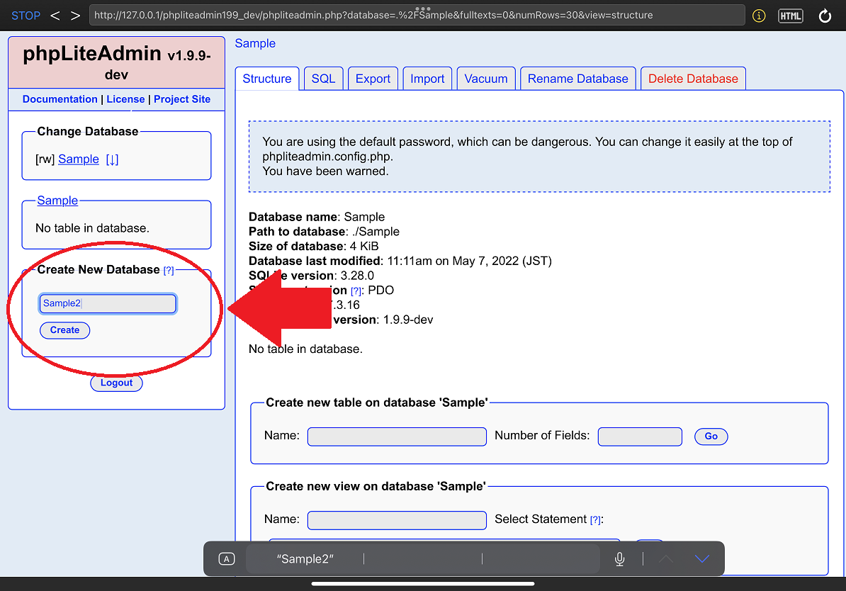This screenshot has height=591, width=846.
Task: Jump to next field with down chevron
Action: pyautogui.click(x=702, y=559)
